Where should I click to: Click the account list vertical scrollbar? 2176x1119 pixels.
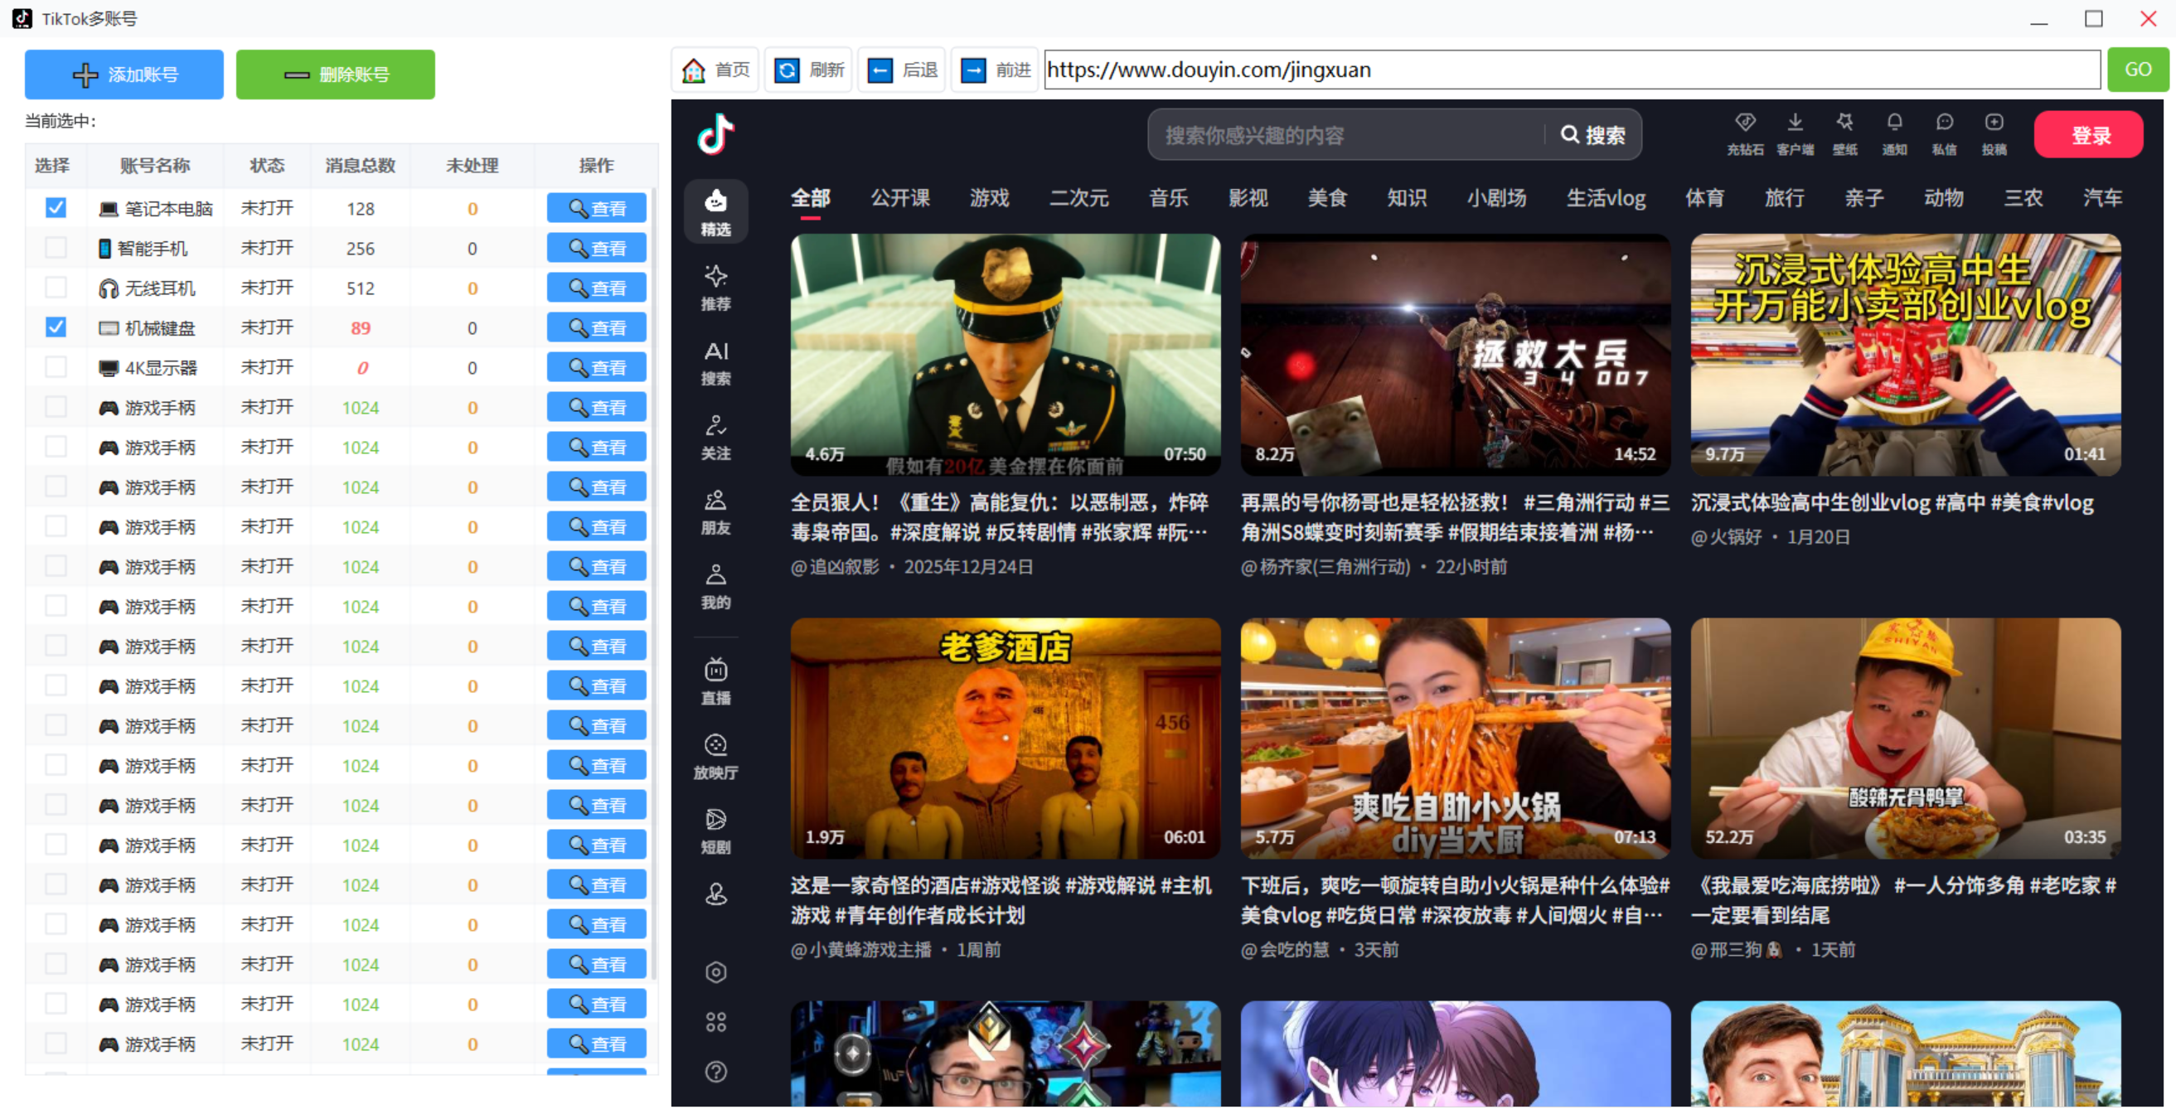point(655,583)
